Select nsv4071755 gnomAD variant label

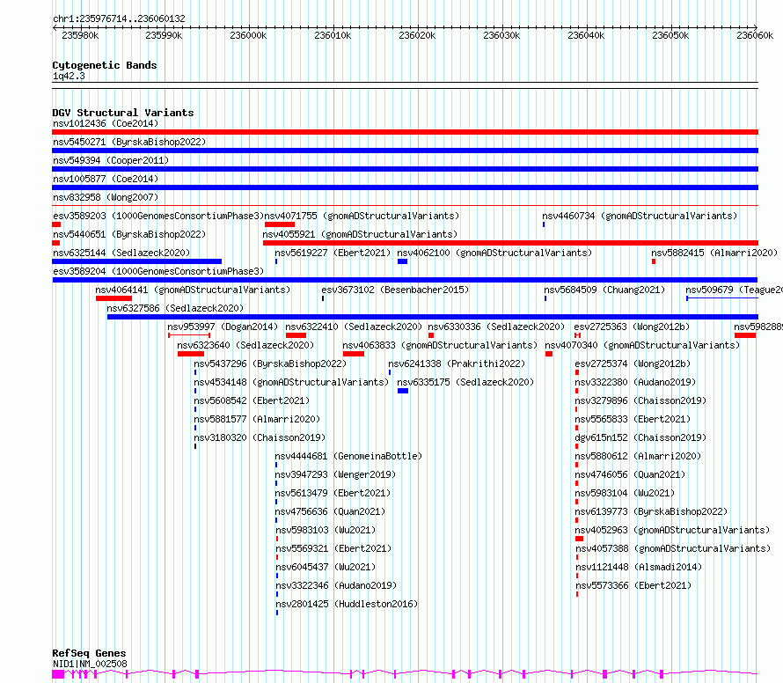coord(362,216)
